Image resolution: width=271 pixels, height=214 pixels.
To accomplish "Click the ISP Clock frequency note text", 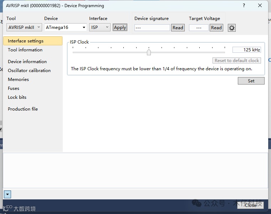I will 162,68.
